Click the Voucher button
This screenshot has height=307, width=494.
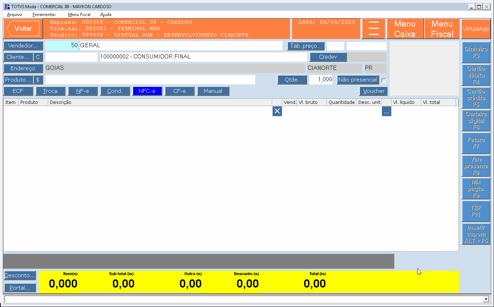point(374,91)
